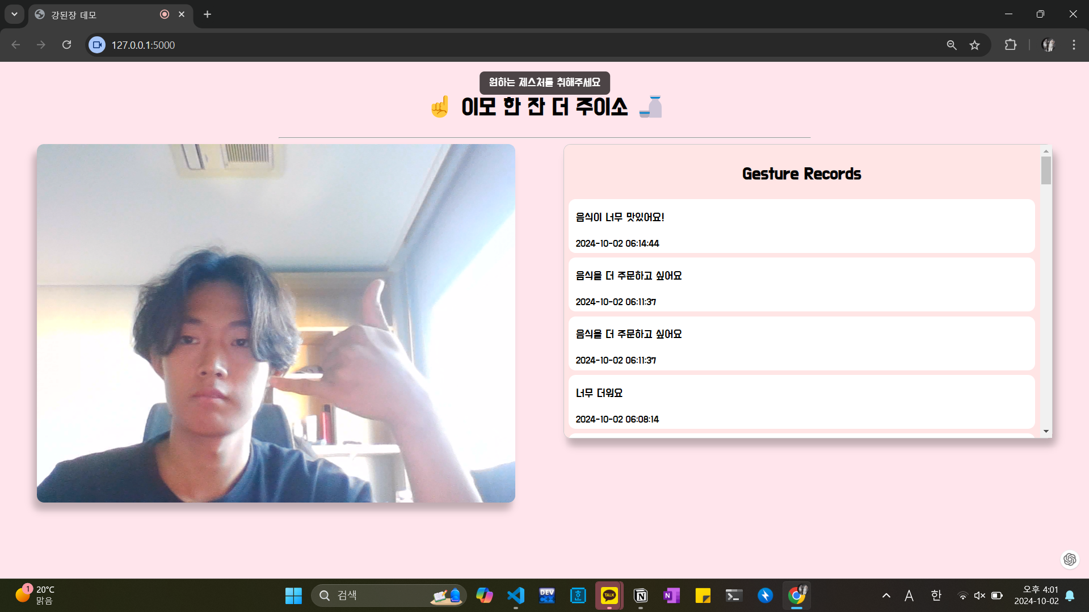Click the 원하는 제스처를 취해주세요 banner

click(544, 83)
